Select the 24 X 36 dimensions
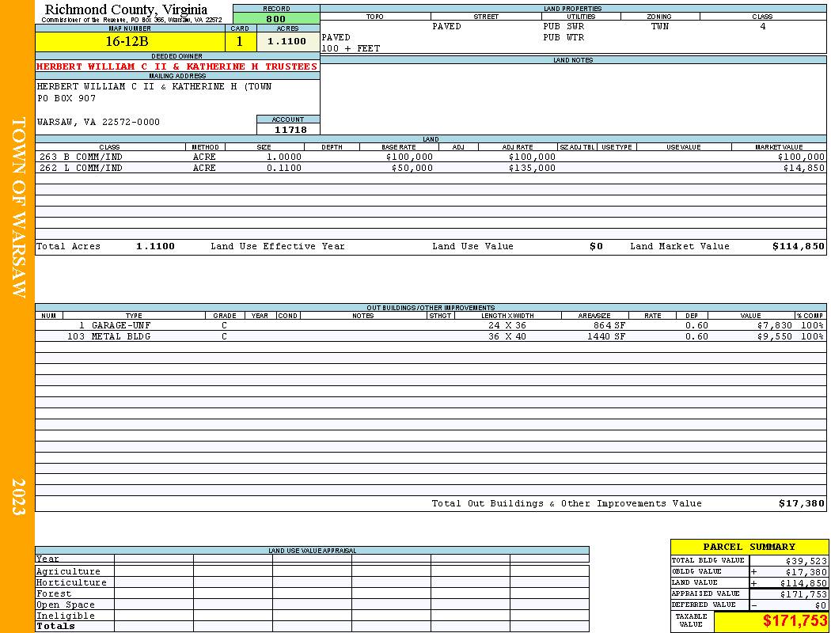 pos(507,325)
